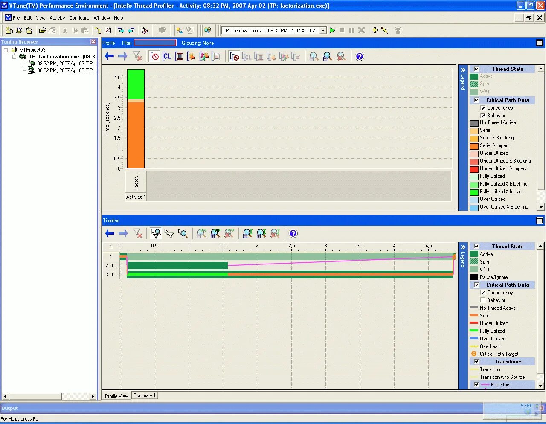Select Profile 'no grouping' icon (red circle)
The height and width of the screenshot is (424, 546).
(155, 56)
